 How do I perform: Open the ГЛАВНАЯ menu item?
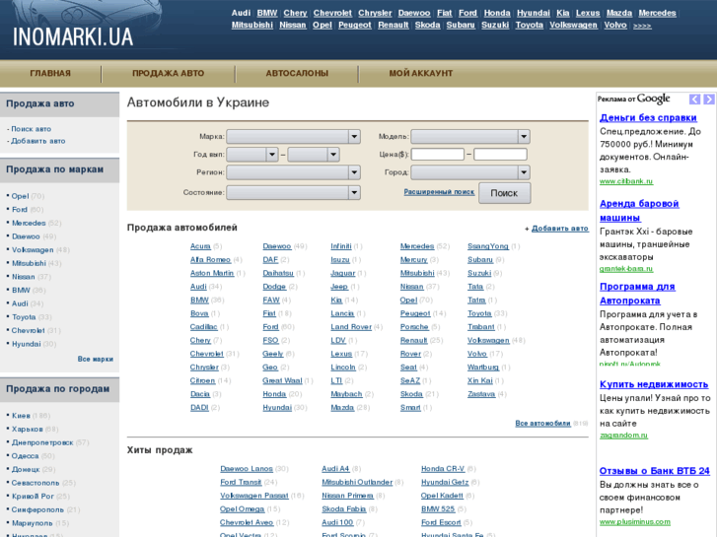pyautogui.click(x=50, y=73)
